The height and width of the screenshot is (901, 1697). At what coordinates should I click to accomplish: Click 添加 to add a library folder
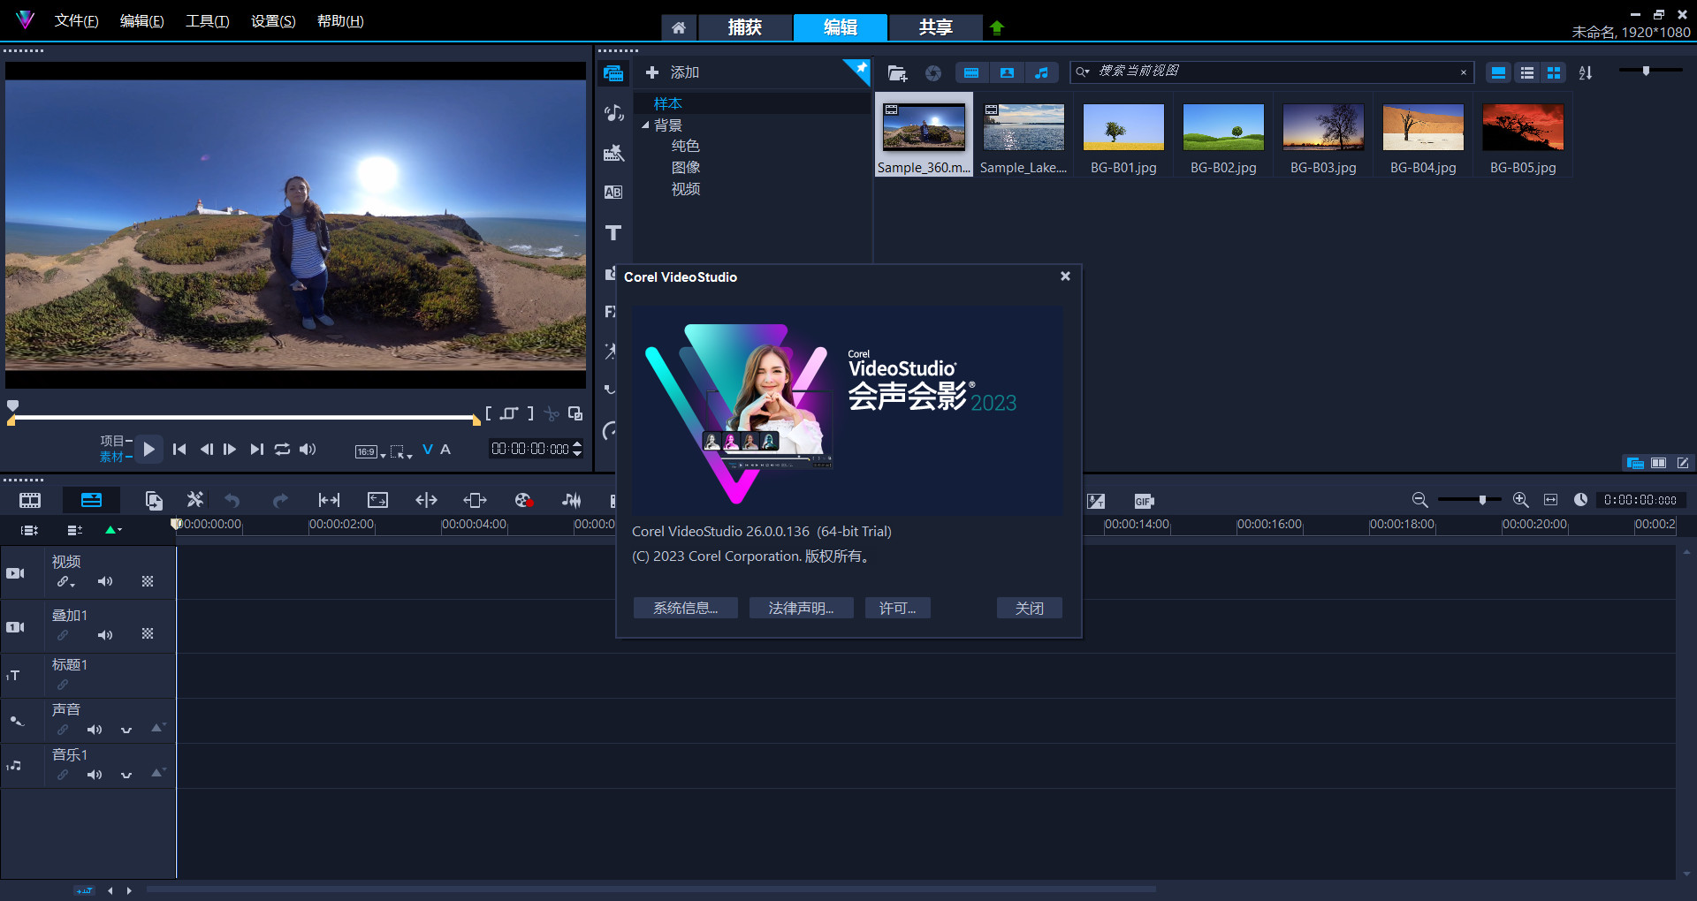coord(673,72)
